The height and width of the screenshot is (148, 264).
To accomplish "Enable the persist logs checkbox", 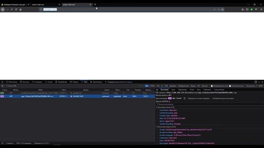I will [212, 86].
